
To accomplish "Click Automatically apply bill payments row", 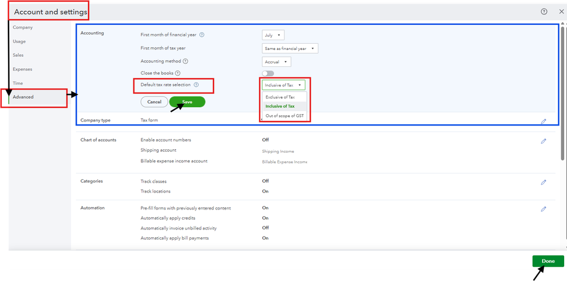I will pyautogui.click(x=175, y=238).
